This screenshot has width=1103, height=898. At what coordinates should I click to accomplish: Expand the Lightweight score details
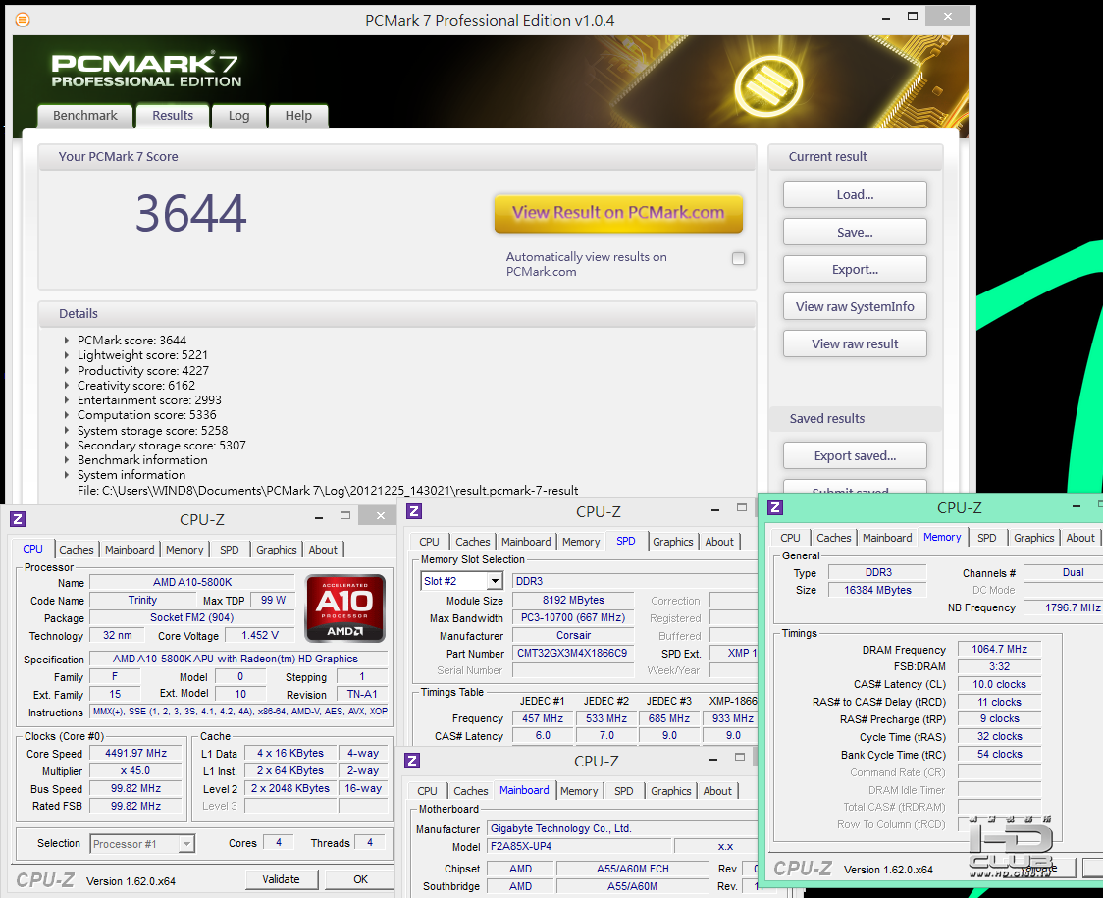(67, 355)
